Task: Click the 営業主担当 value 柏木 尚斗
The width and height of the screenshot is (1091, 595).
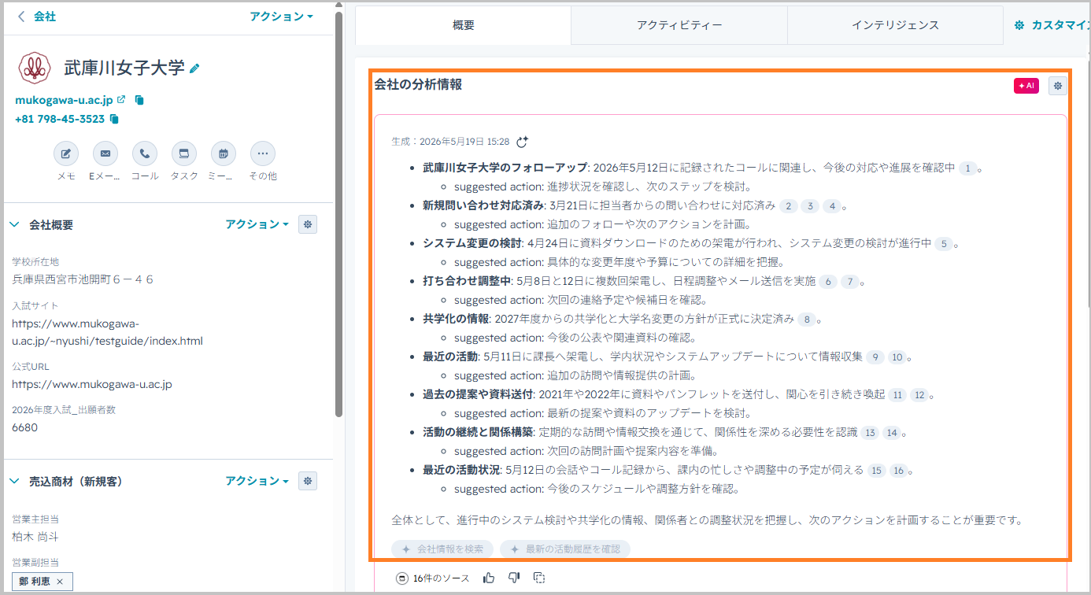Action: pos(35,536)
